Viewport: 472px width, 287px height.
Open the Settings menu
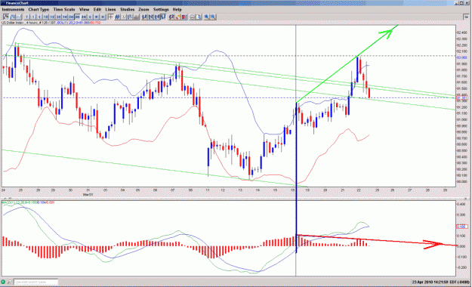(161, 9)
